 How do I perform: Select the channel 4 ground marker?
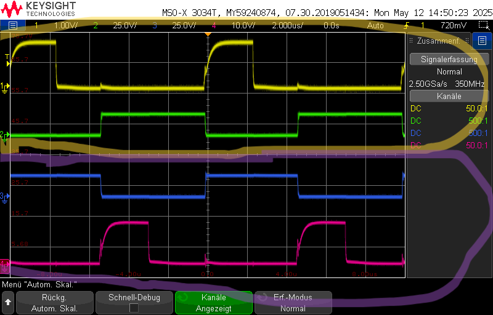(4, 264)
